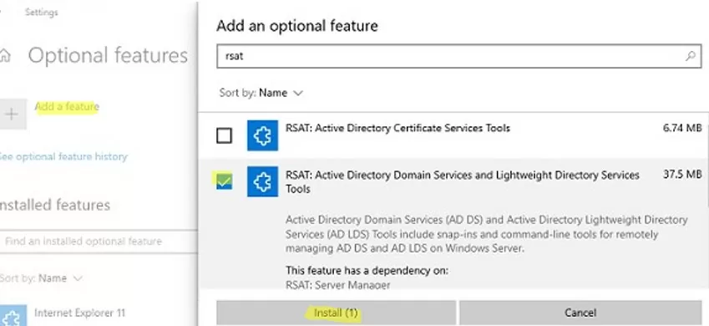The height and width of the screenshot is (326, 709).
Task: Click the Internet Explorer 11 feature icon
Action: (13, 316)
